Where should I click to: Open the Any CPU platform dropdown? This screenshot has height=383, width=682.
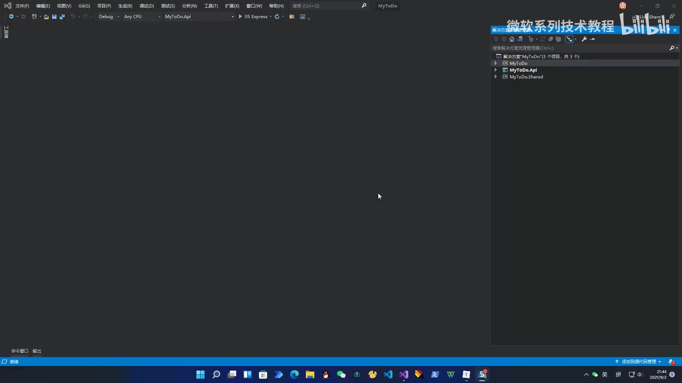[142, 16]
